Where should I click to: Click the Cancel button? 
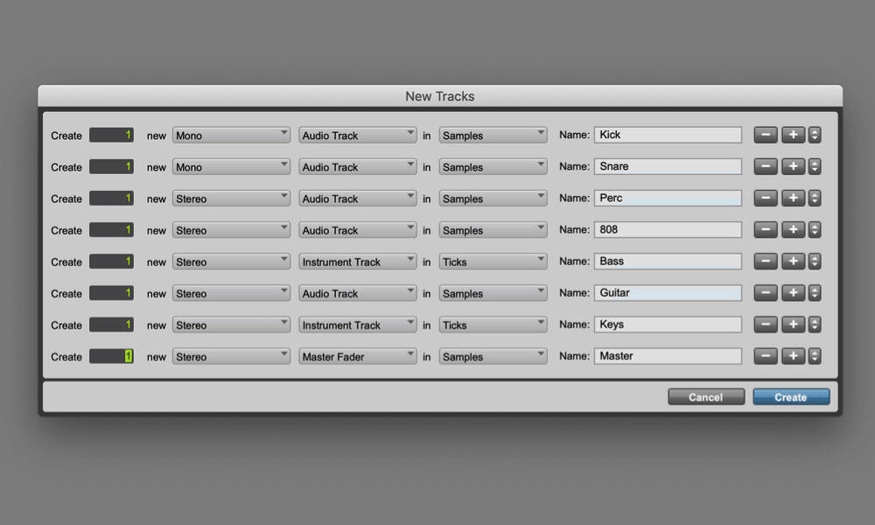(706, 396)
